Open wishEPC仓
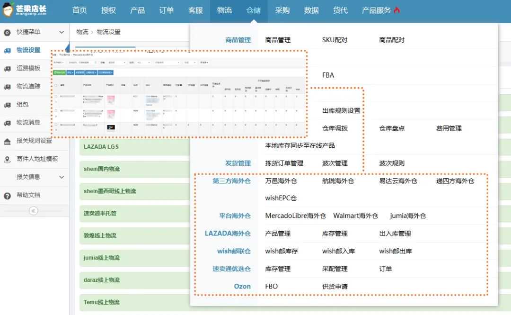The image size is (511, 315). point(281,198)
